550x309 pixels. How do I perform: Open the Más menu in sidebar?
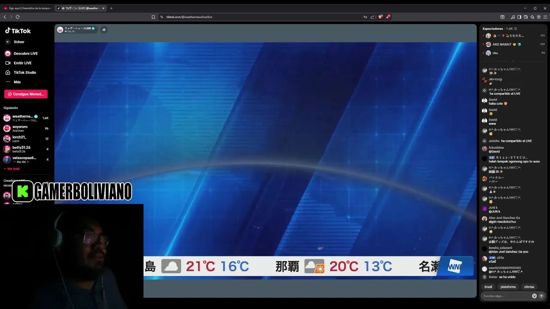[x=13, y=82]
